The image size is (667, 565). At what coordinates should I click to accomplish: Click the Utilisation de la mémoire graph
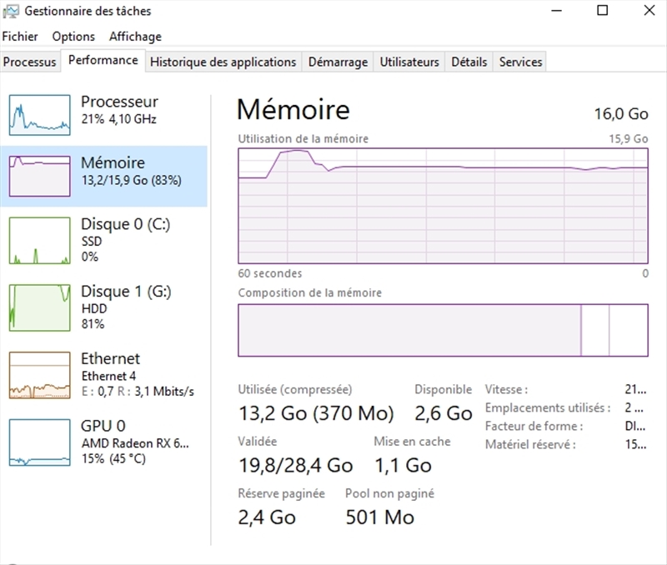pos(443,206)
